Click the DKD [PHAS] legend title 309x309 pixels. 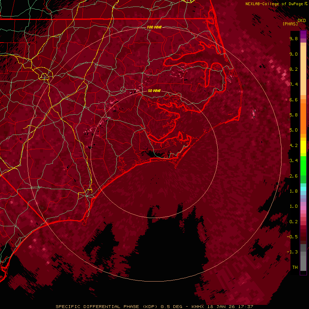coord(294,22)
